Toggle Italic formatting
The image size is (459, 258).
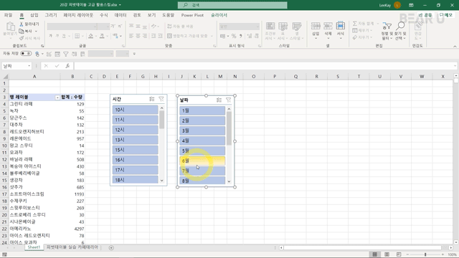pyautogui.click(x=57, y=36)
